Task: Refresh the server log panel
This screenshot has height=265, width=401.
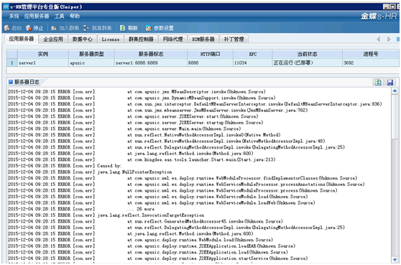Action: pyautogui.click(x=378, y=82)
